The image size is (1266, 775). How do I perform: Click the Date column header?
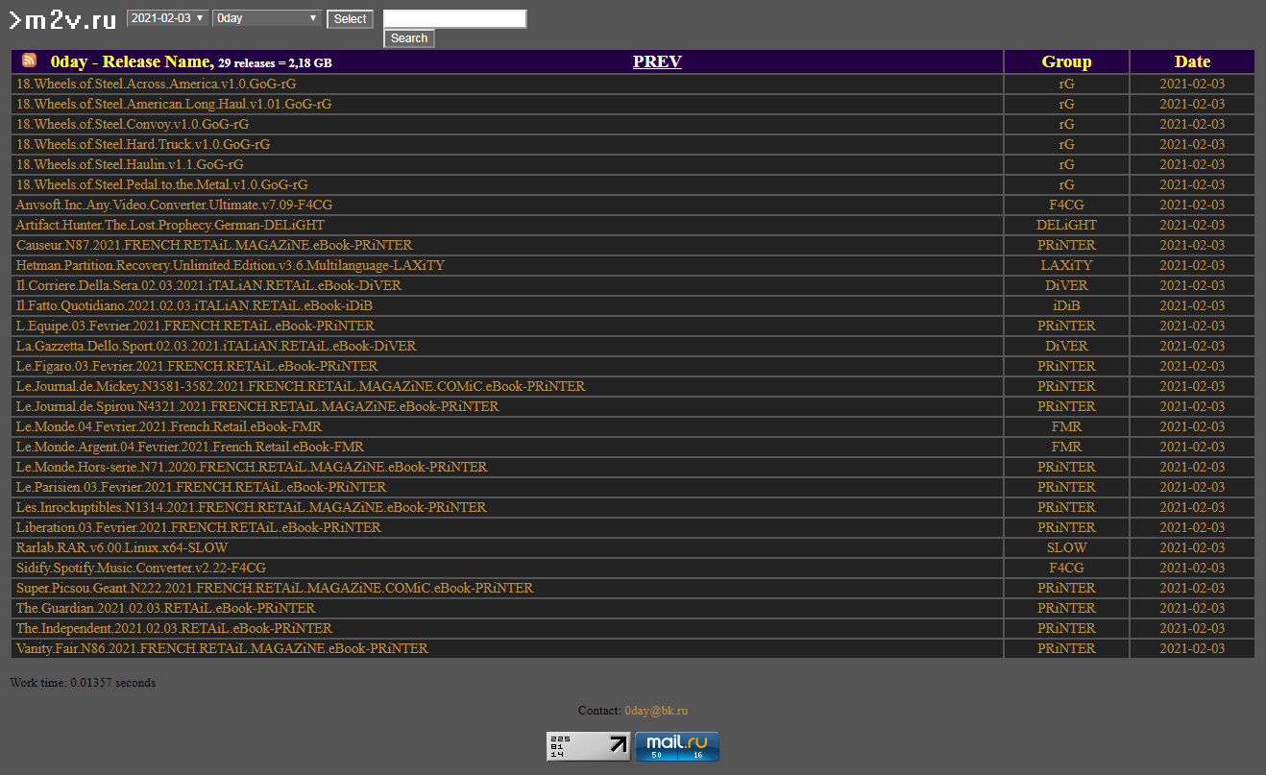pyautogui.click(x=1192, y=61)
